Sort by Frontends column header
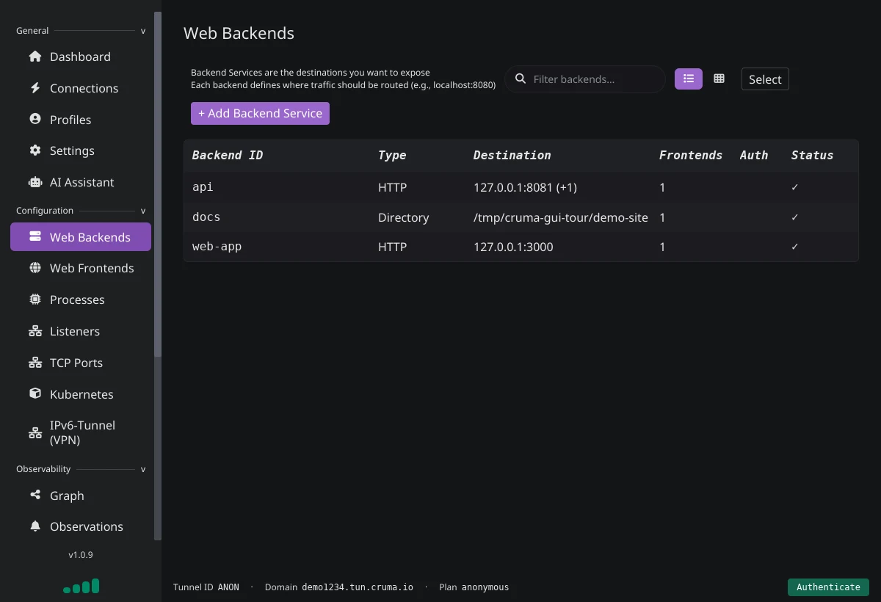Viewport: 881px width, 602px height. (x=691, y=155)
